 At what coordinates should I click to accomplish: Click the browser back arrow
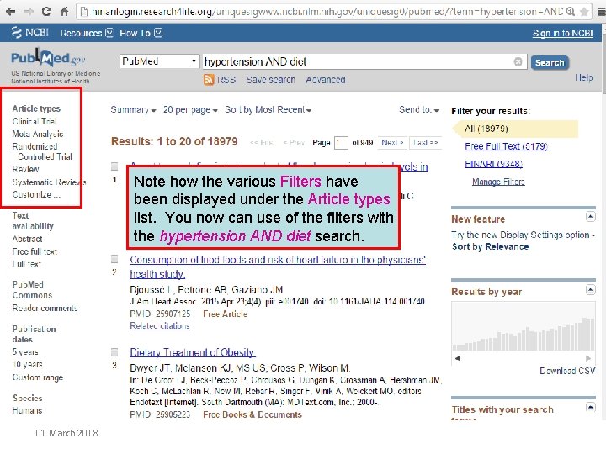10,12
